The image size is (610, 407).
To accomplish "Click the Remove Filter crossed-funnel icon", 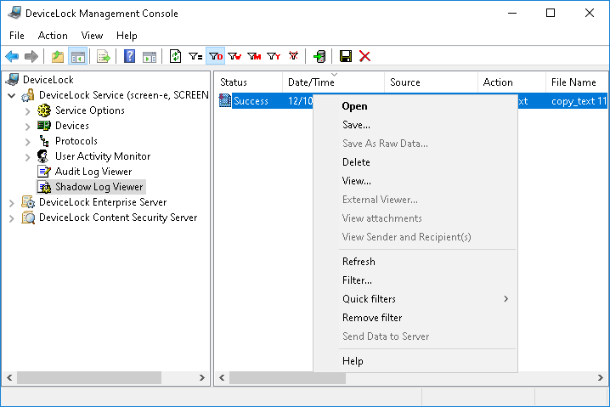I will click(294, 57).
